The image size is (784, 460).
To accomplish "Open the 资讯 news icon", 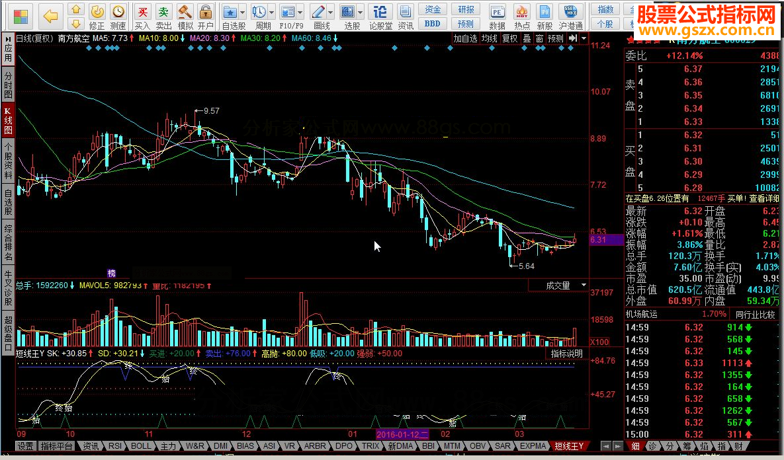I will pos(405,17).
